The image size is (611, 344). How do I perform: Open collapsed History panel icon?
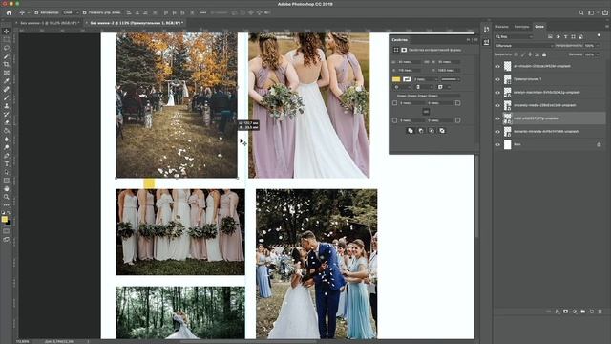(486, 30)
